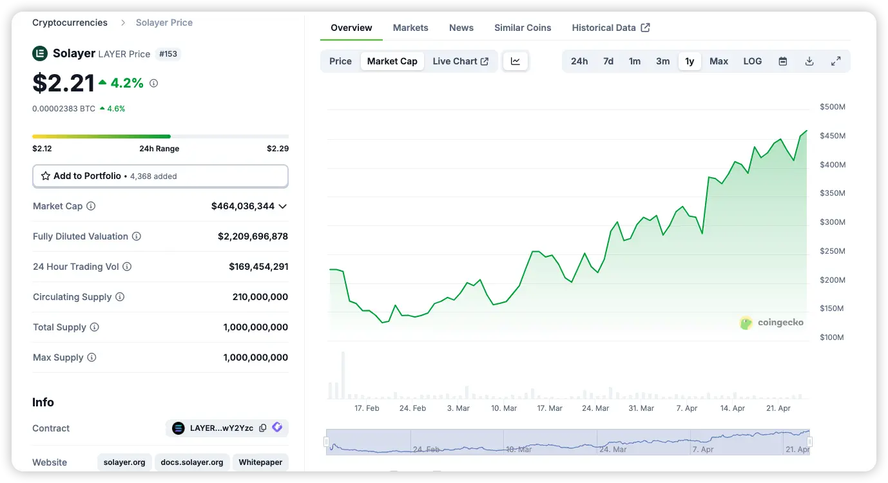Screen dimensions: 888x483
Task: Select the Max timeframe option
Action: click(719, 61)
